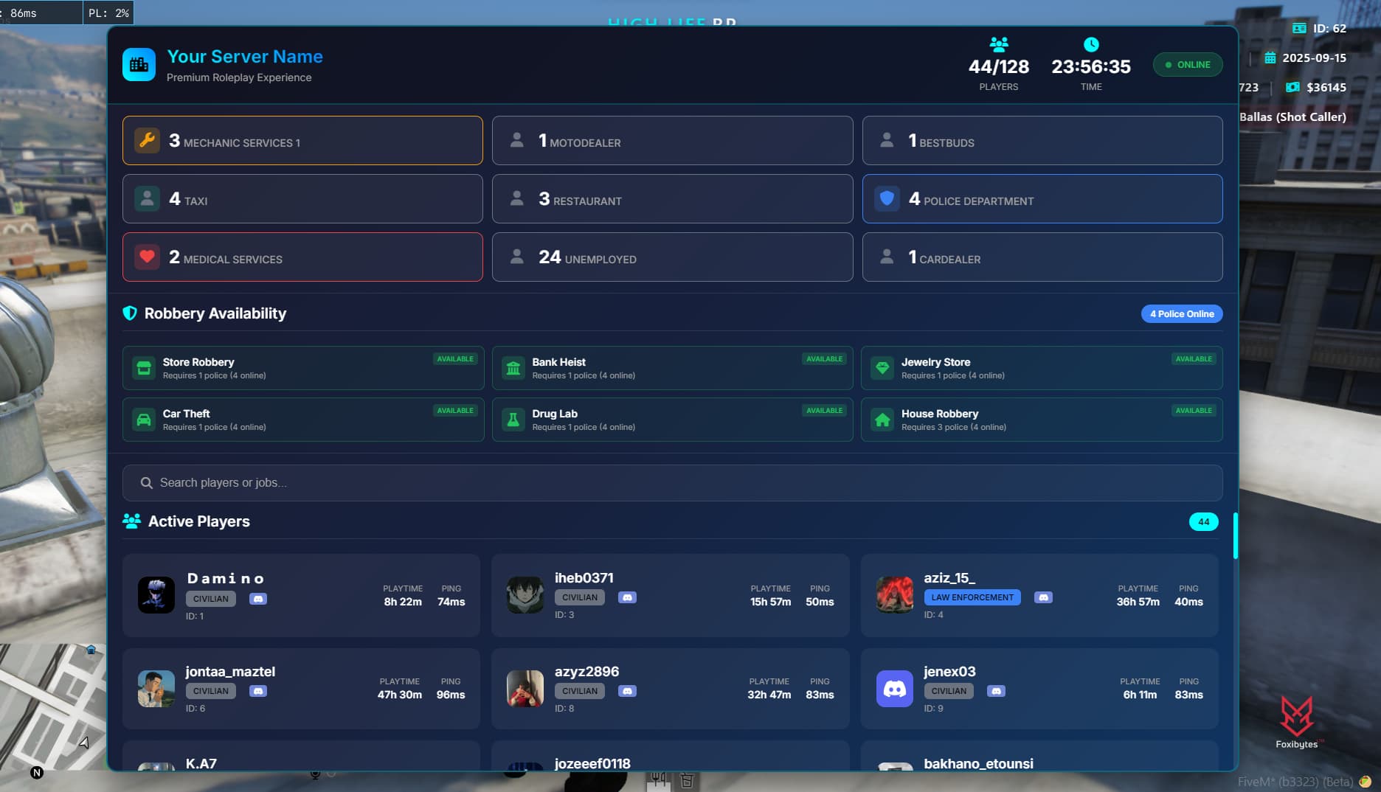The height and width of the screenshot is (792, 1381).
Task: Toggle the ONLINE status indicator
Action: 1188,64
